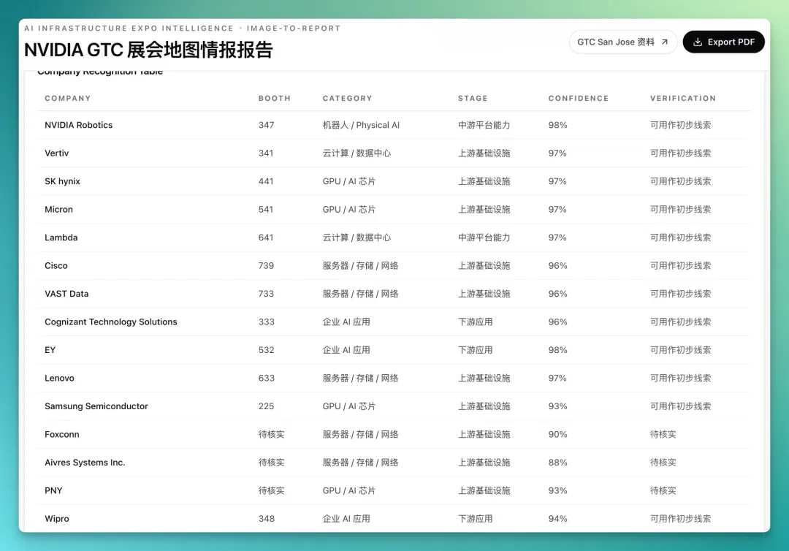Select the Cisco company cell
The height and width of the screenshot is (551, 789).
coord(56,266)
